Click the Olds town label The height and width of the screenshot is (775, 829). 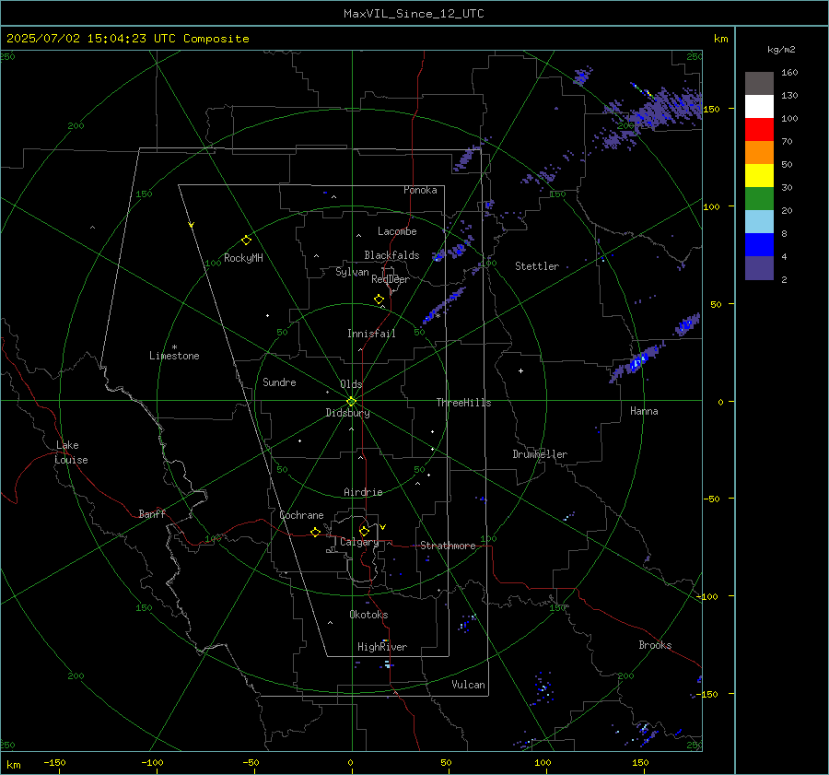[x=351, y=384]
